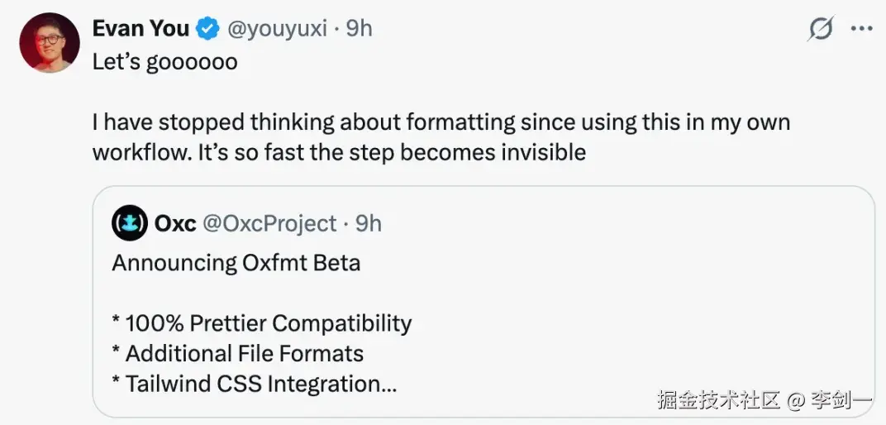Click the 掘金技术社区 watermark text
Screen dimensions: 886x425
(719, 402)
